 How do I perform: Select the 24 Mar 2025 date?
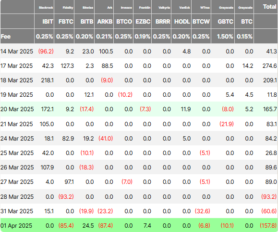coord(17,138)
